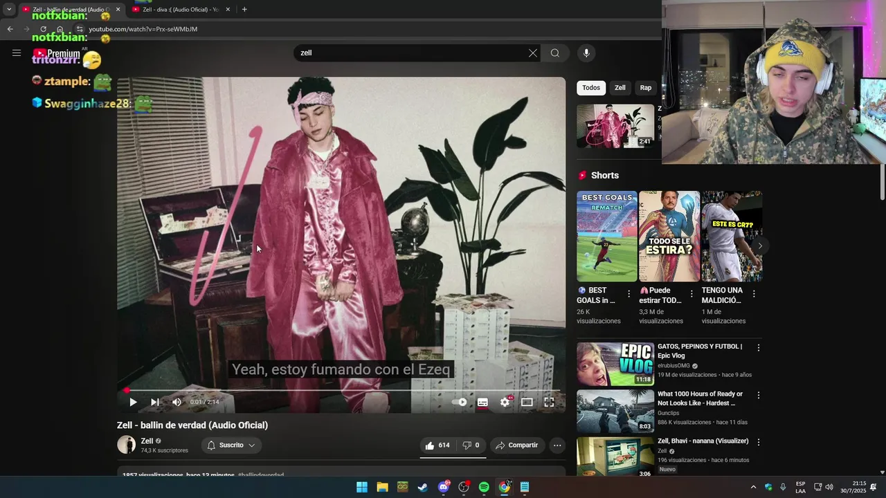886x498 pixels.
Task: Open the 'ESTE ES CR7?' short
Action: coord(732,236)
